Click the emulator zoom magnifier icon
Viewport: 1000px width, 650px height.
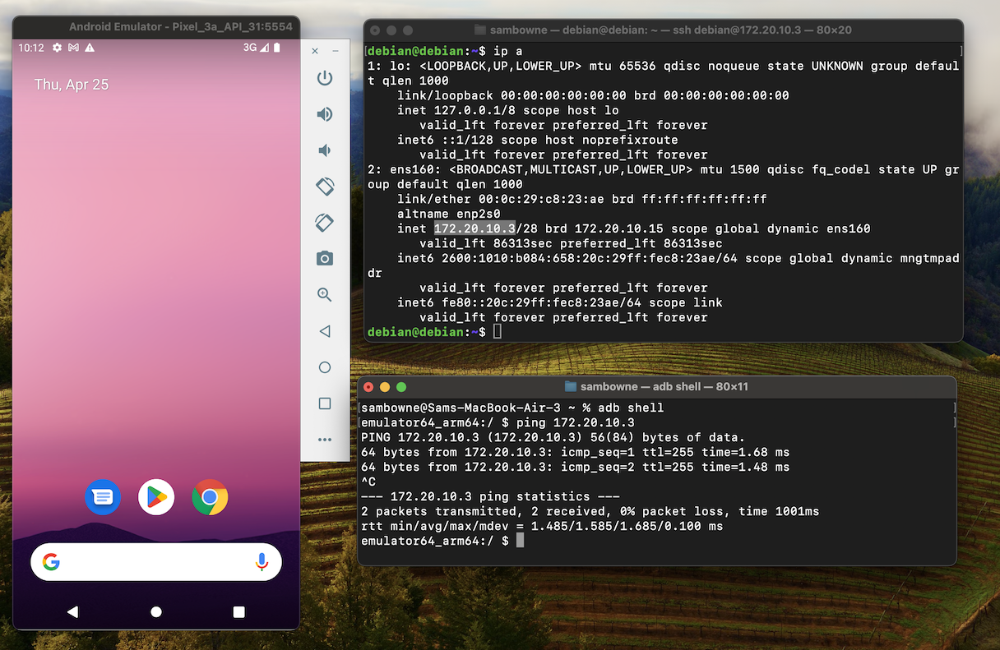(x=325, y=295)
